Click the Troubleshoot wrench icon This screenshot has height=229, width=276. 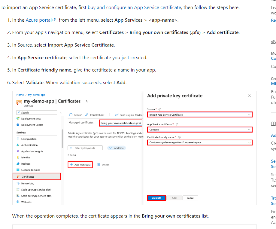(x=87, y=115)
